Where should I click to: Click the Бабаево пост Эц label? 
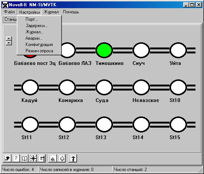(35, 63)
